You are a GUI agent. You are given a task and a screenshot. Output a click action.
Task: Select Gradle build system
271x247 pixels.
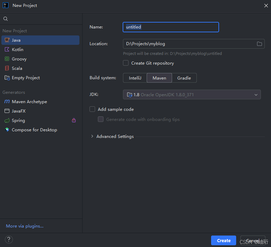[184, 78]
